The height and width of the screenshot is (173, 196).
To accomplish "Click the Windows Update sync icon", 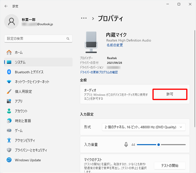I will pyautogui.click(x=9, y=160).
